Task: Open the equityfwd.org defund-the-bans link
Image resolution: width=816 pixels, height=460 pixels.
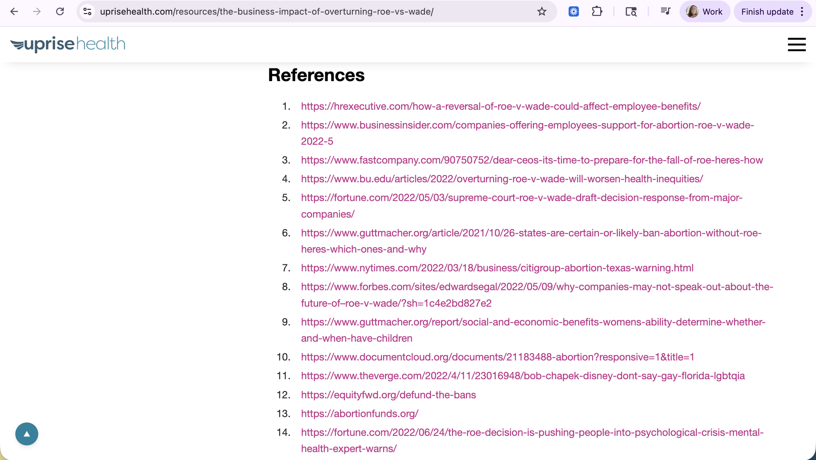Action: coord(388,395)
